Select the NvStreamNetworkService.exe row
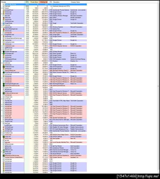 (44, 38)
